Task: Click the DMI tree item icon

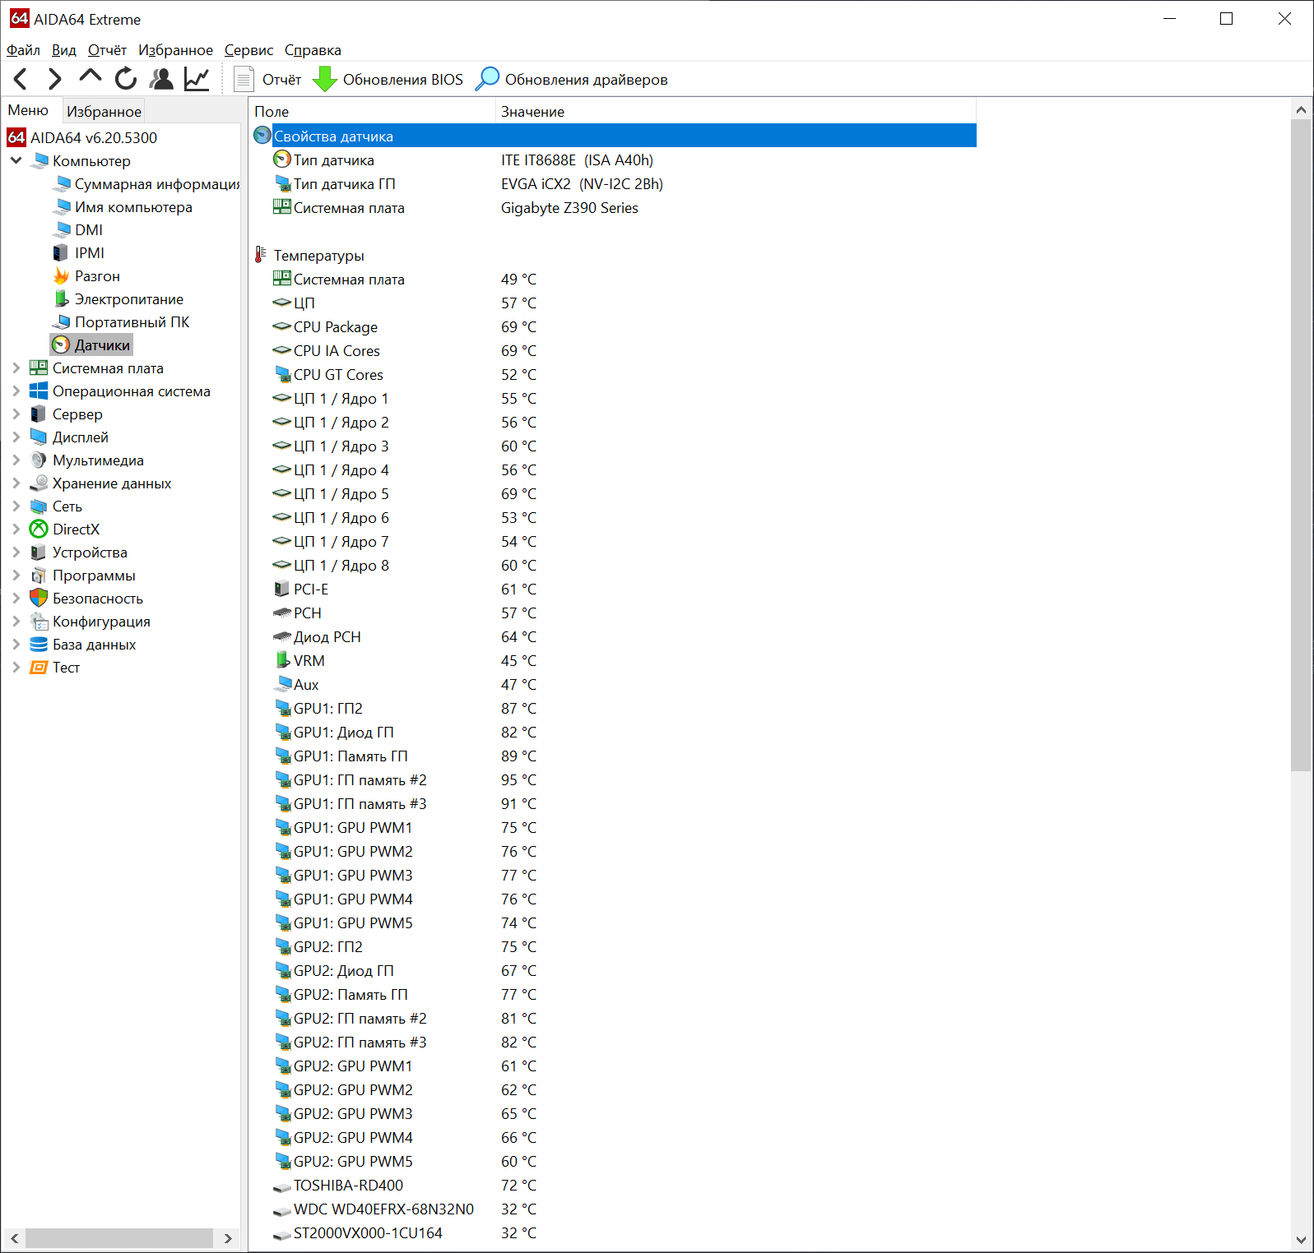Action: [61, 230]
